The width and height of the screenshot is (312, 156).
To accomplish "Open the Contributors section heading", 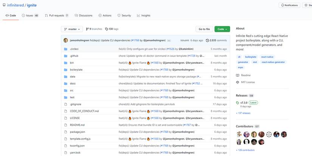I will pos(245,127).
